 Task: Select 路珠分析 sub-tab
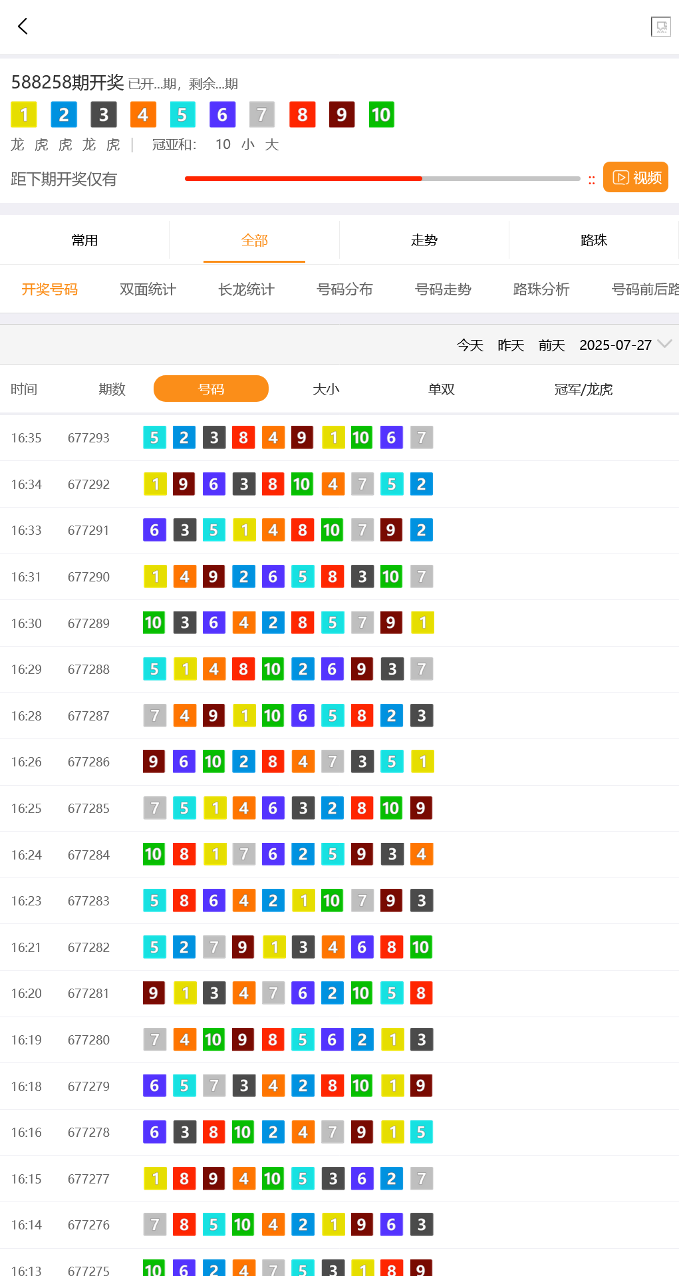point(541,289)
